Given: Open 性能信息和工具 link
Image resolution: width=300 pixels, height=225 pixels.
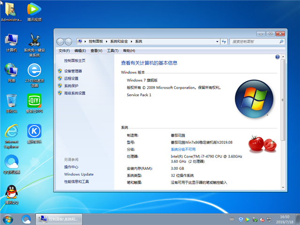Looking at the screenshot, I should (76, 181).
